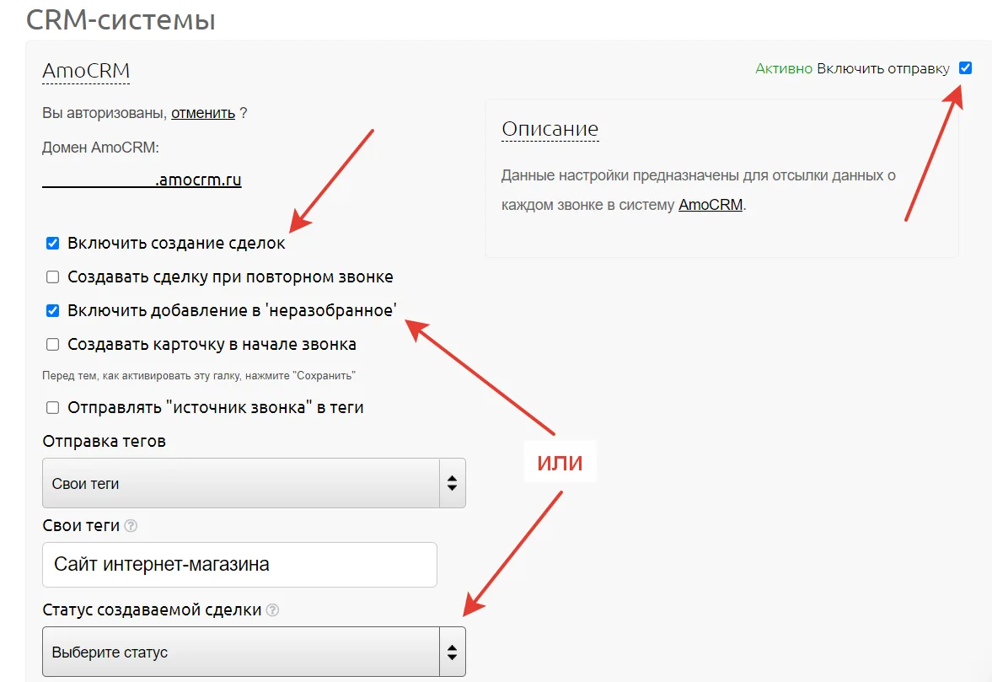Click the 'отменить' authorization link
992x682 pixels.
pos(203,113)
